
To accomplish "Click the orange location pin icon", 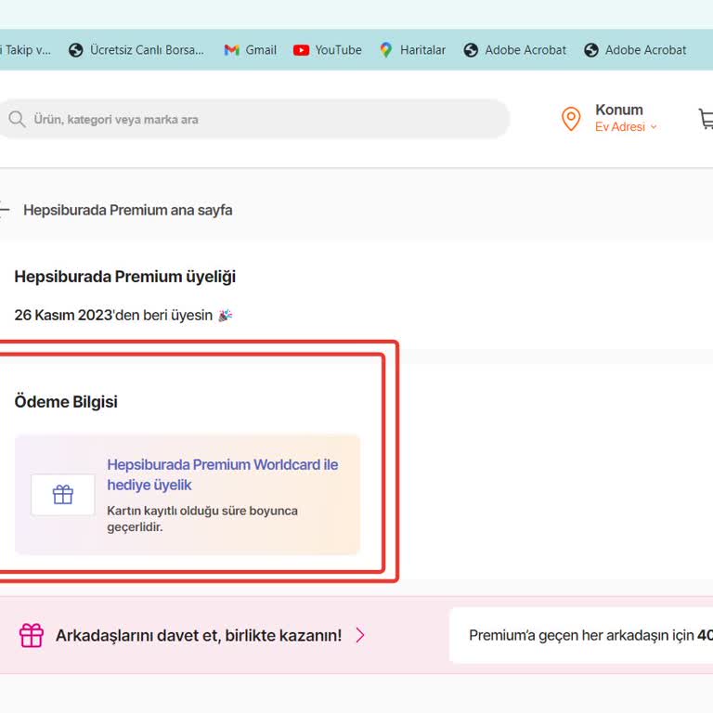I will point(571,119).
